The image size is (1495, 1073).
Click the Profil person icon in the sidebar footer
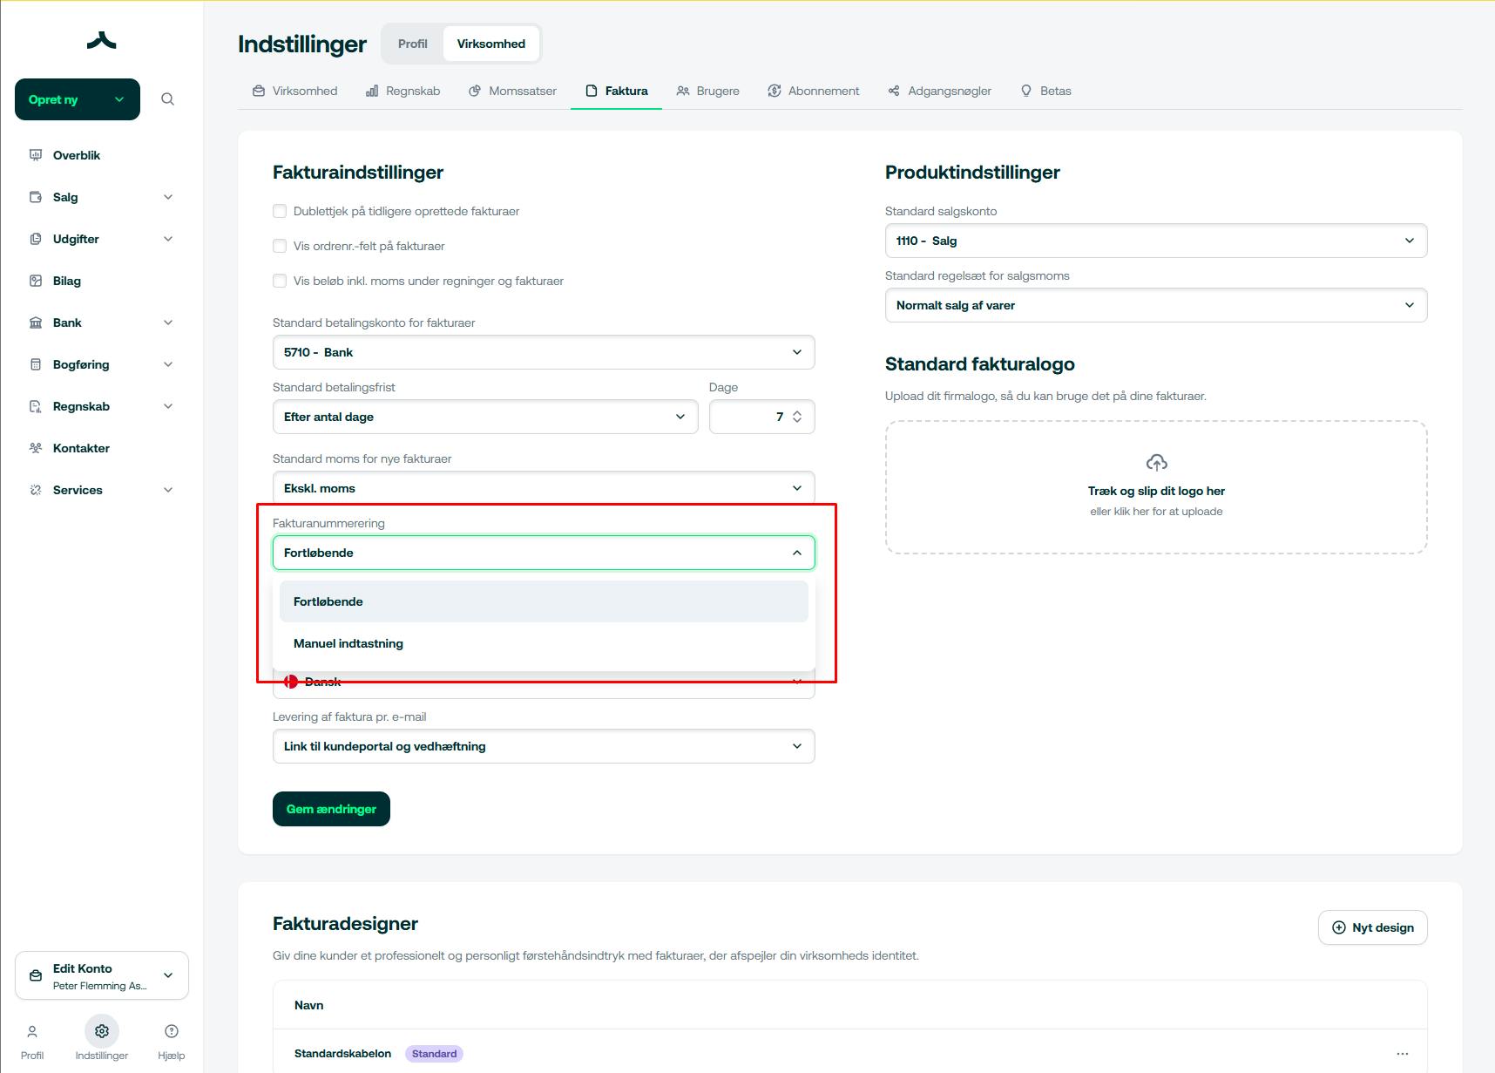(x=32, y=1032)
